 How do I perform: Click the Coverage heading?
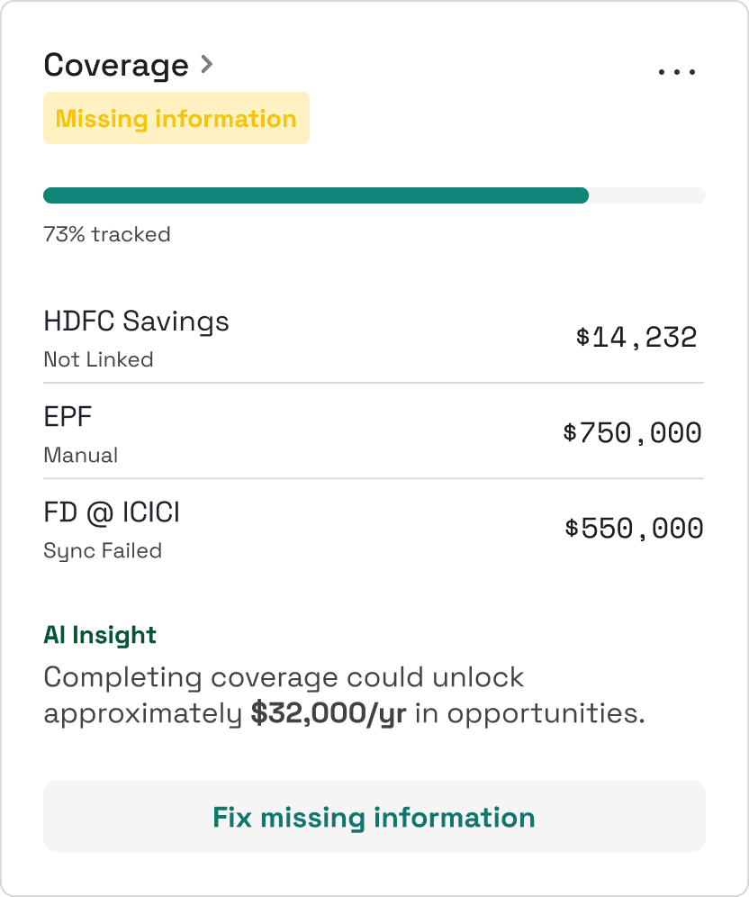[116, 66]
